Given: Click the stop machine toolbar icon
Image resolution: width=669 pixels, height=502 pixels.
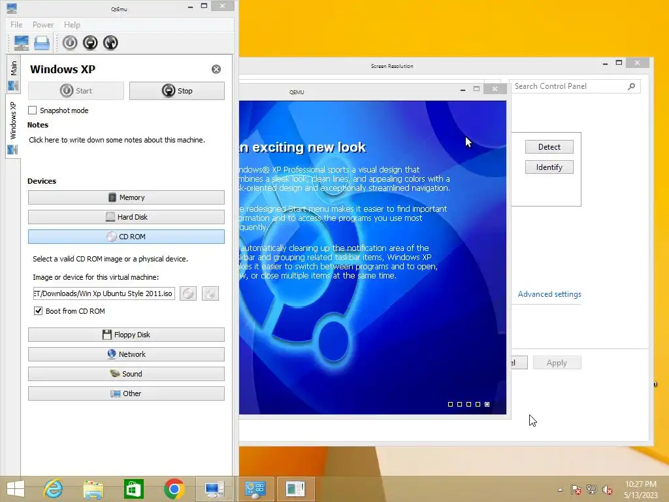Looking at the screenshot, I should [90, 42].
